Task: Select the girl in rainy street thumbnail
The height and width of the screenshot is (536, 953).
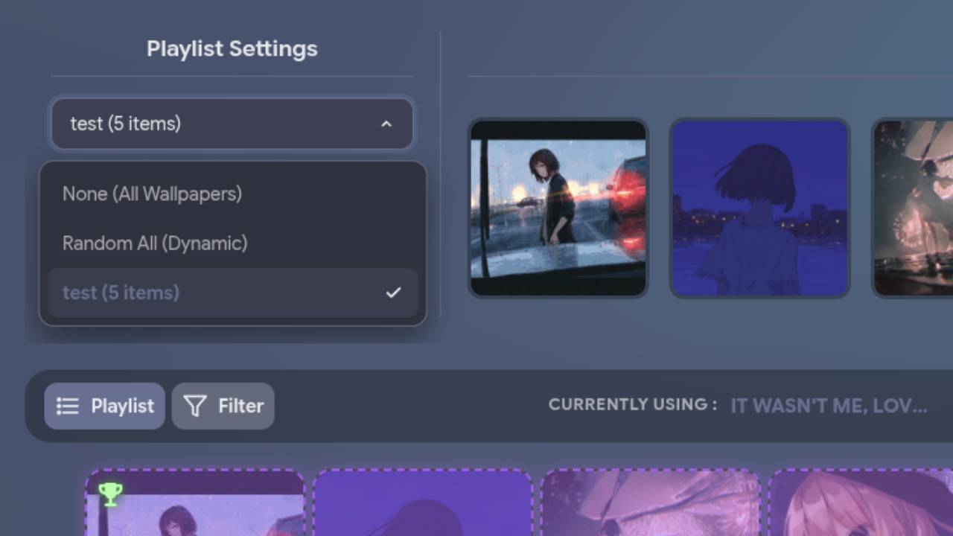Action: pos(558,208)
